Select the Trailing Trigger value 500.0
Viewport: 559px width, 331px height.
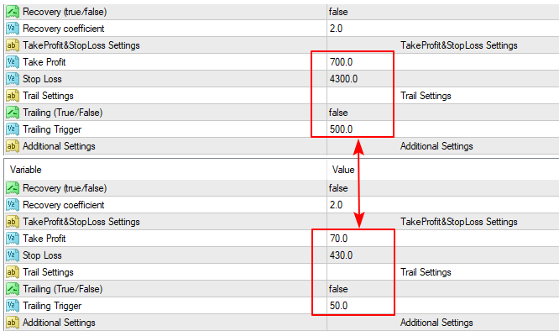(341, 129)
